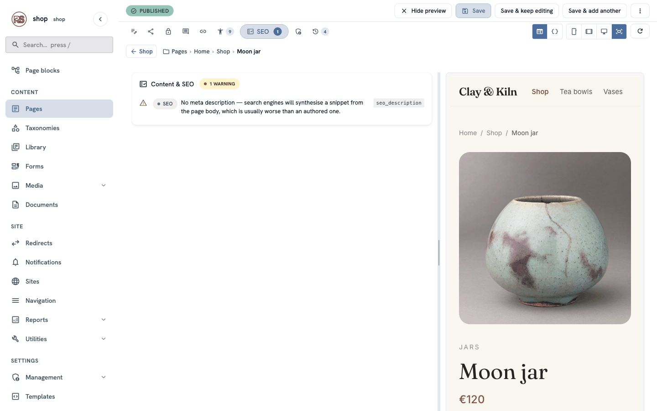
Task: Open the three-dot more actions menu
Action: [x=640, y=11]
